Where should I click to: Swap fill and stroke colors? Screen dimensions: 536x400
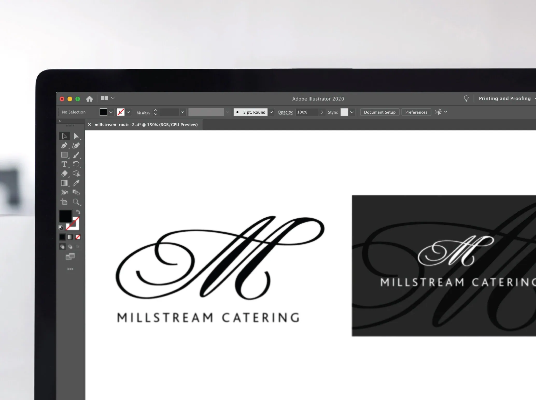pos(78,212)
